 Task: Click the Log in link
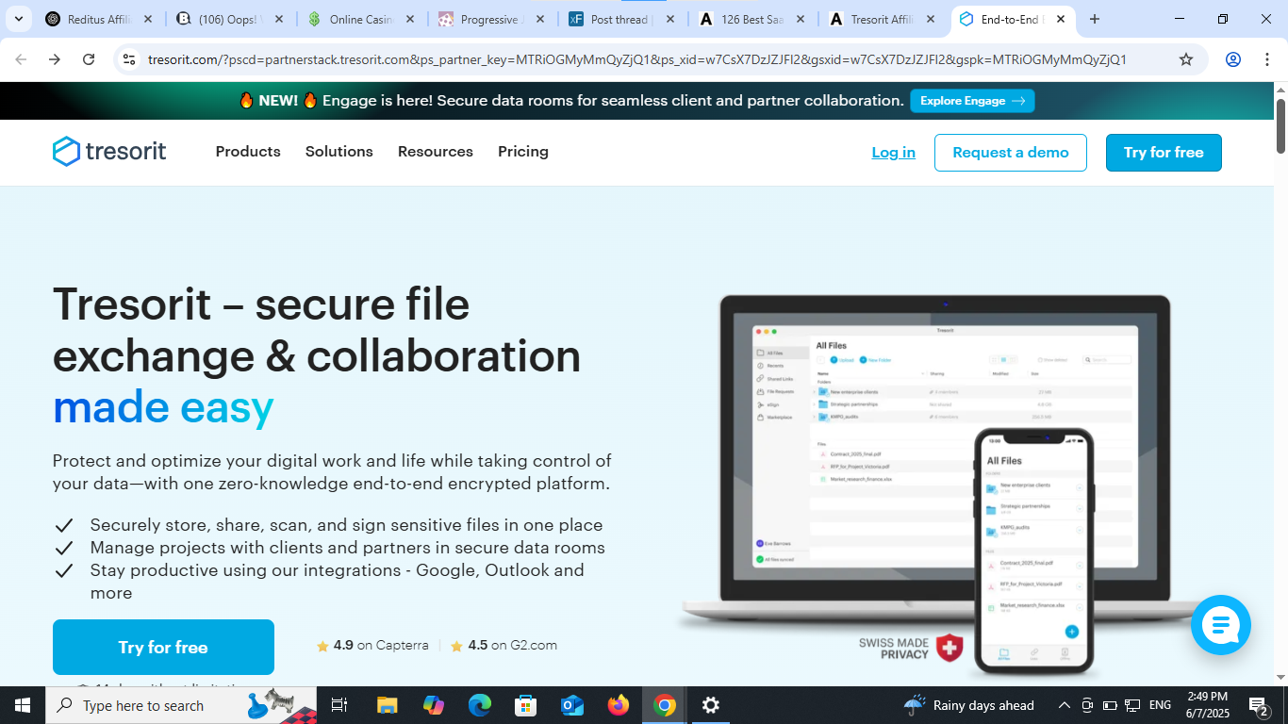893,153
